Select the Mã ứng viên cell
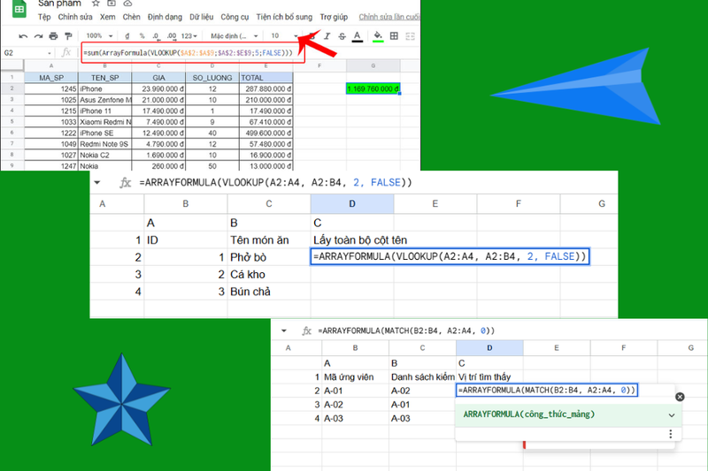The height and width of the screenshot is (471, 708). click(x=356, y=376)
